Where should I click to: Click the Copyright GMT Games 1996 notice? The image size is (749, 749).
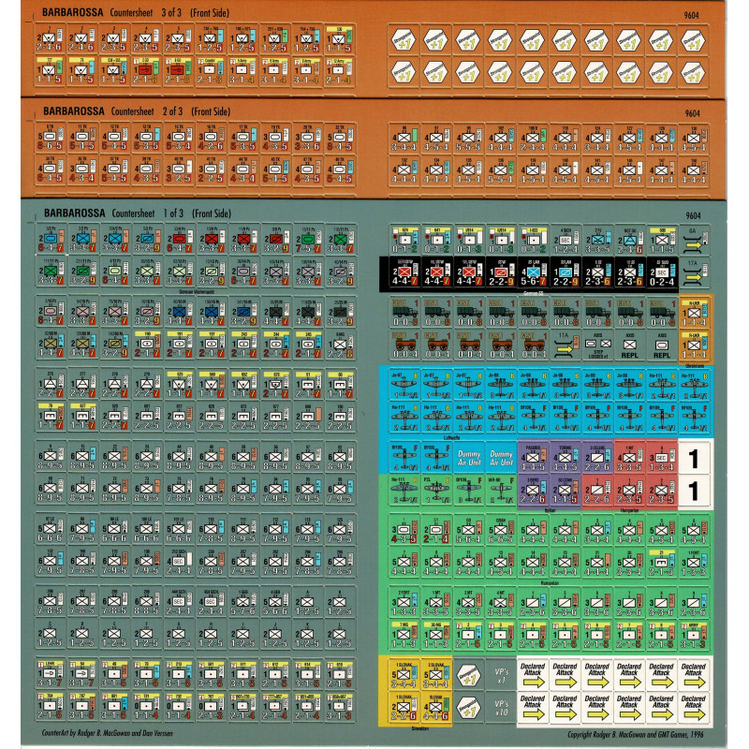(636, 735)
